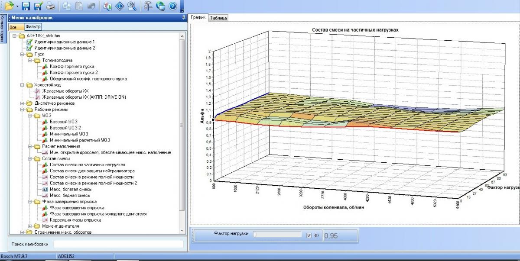Pin the Меню калибровок panel
Screen dimensions: 520x261
coord(184,18)
